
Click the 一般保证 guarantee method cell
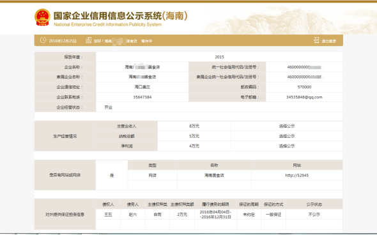(x=273, y=215)
